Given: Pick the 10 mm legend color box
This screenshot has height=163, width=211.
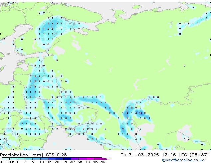Looking at the screenshot, I should (x=44, y=159).
